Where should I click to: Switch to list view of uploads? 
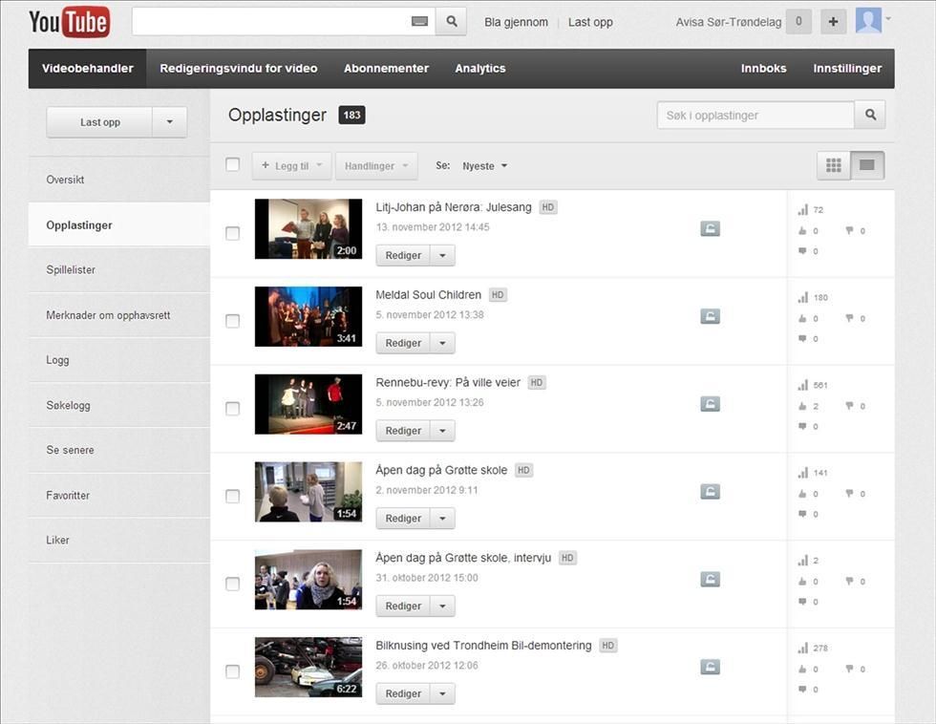click(865, 164)
